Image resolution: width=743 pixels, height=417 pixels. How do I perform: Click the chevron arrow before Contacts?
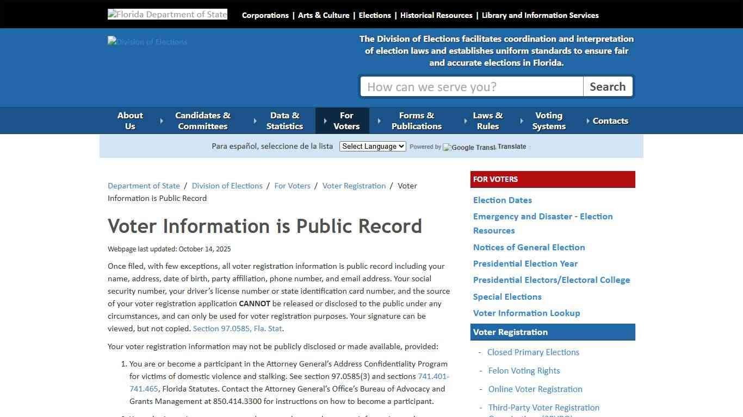tap(587, 121)
